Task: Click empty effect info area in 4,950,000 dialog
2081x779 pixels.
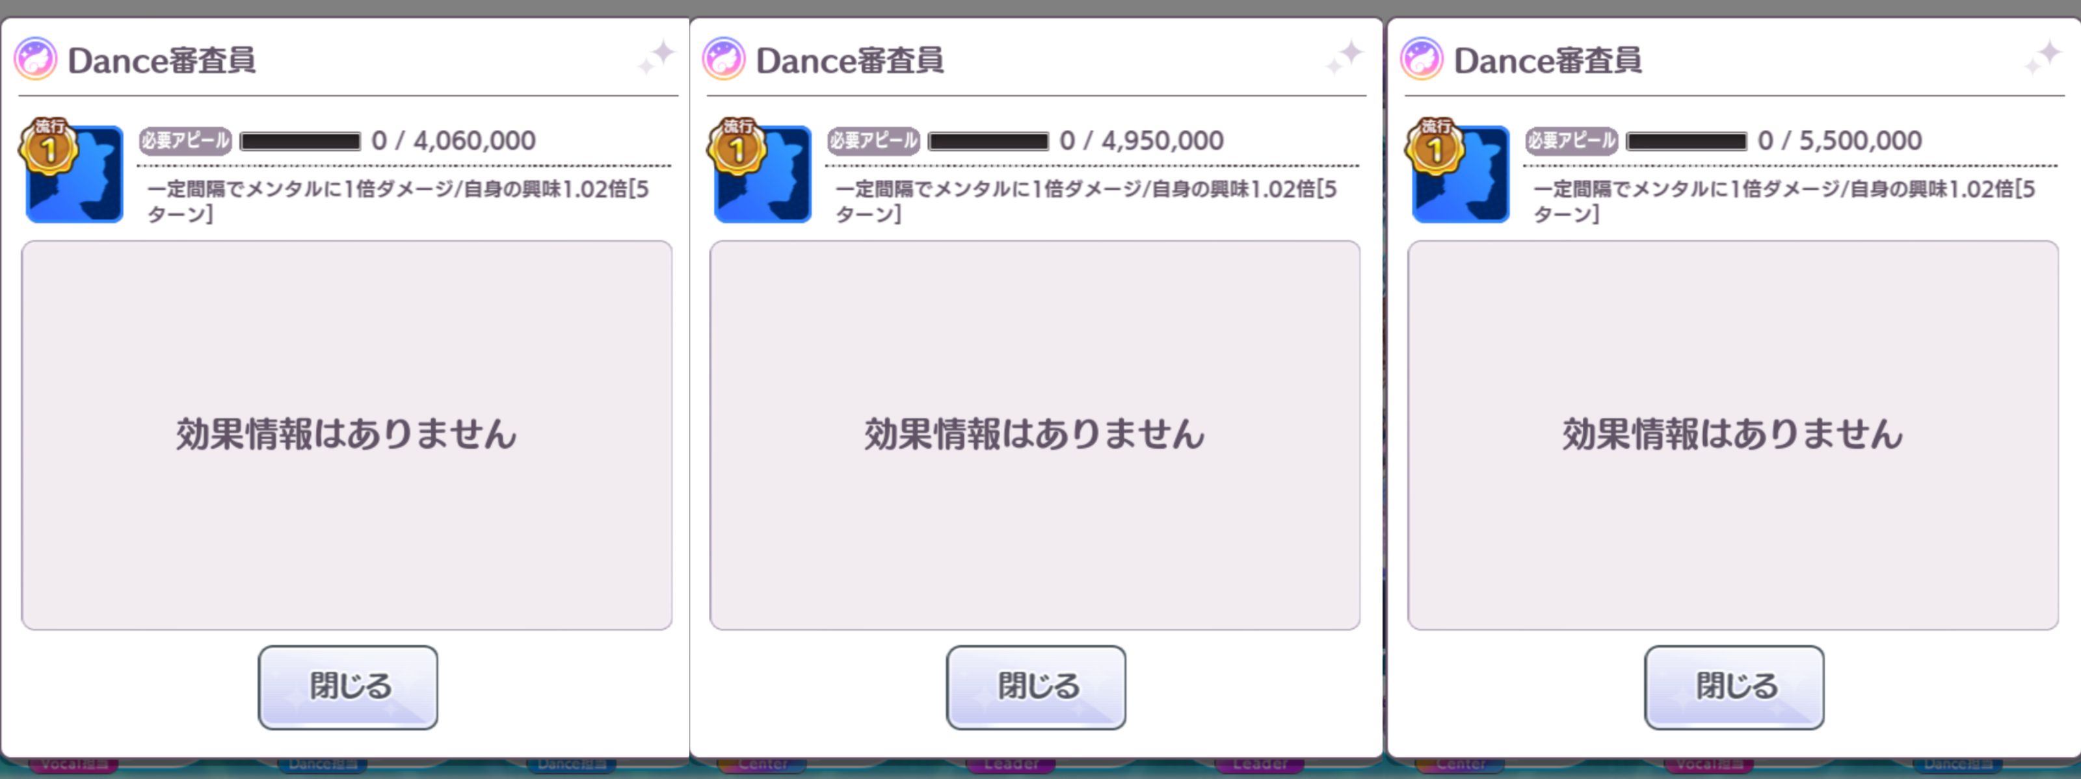Action: 1035,435
